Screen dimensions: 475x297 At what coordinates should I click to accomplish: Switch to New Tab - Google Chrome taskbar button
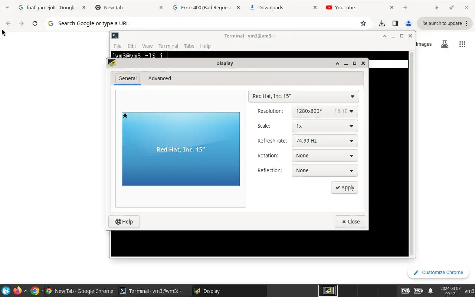[x=80, y=291]
